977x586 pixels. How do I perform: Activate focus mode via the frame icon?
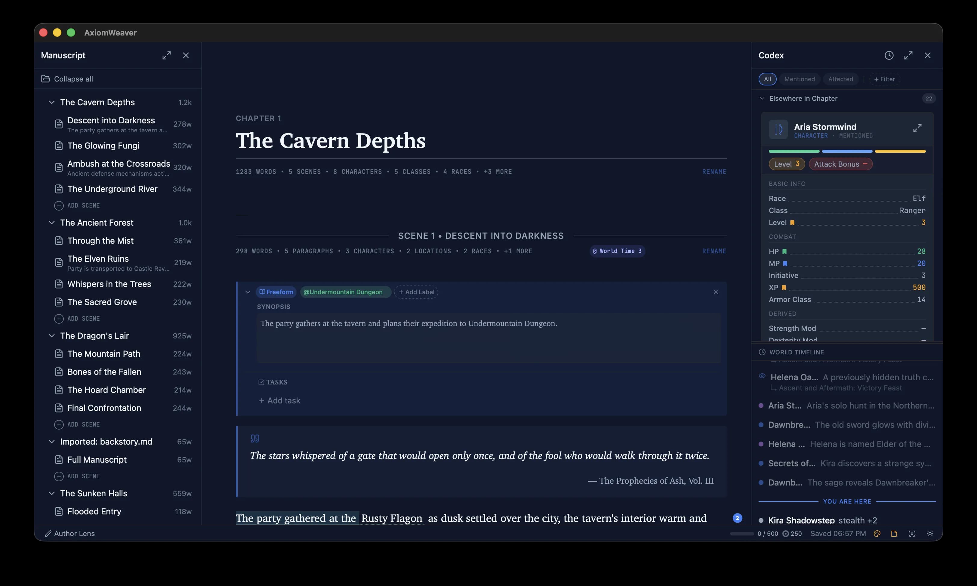pyautogui.click(x=912, y=533)
